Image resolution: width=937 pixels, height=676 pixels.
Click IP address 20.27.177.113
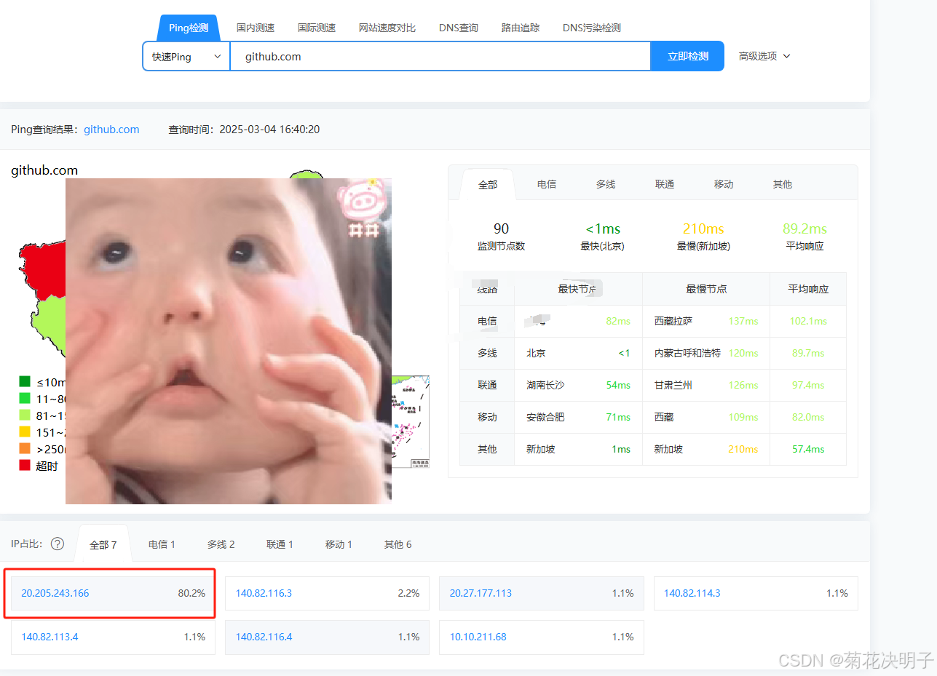tap(481, 593)
